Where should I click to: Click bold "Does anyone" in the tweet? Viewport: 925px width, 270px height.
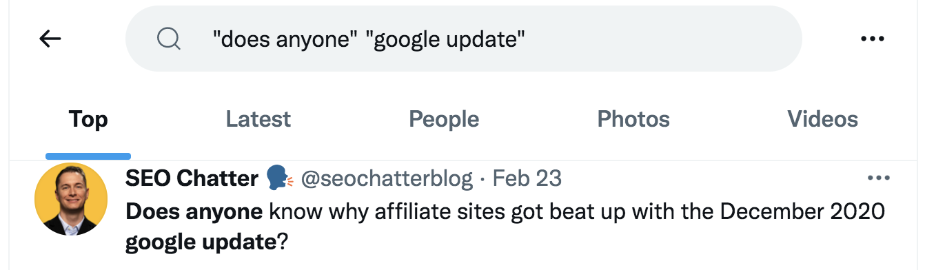[194, 211]
